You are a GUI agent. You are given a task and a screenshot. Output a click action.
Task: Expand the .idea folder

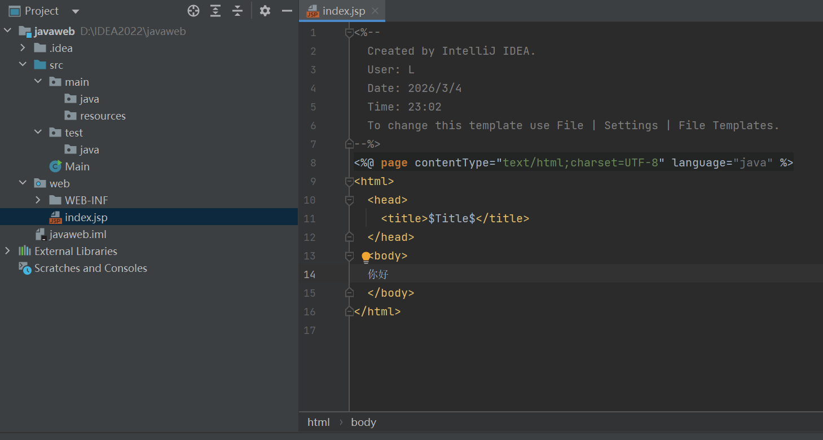[23, 48]
